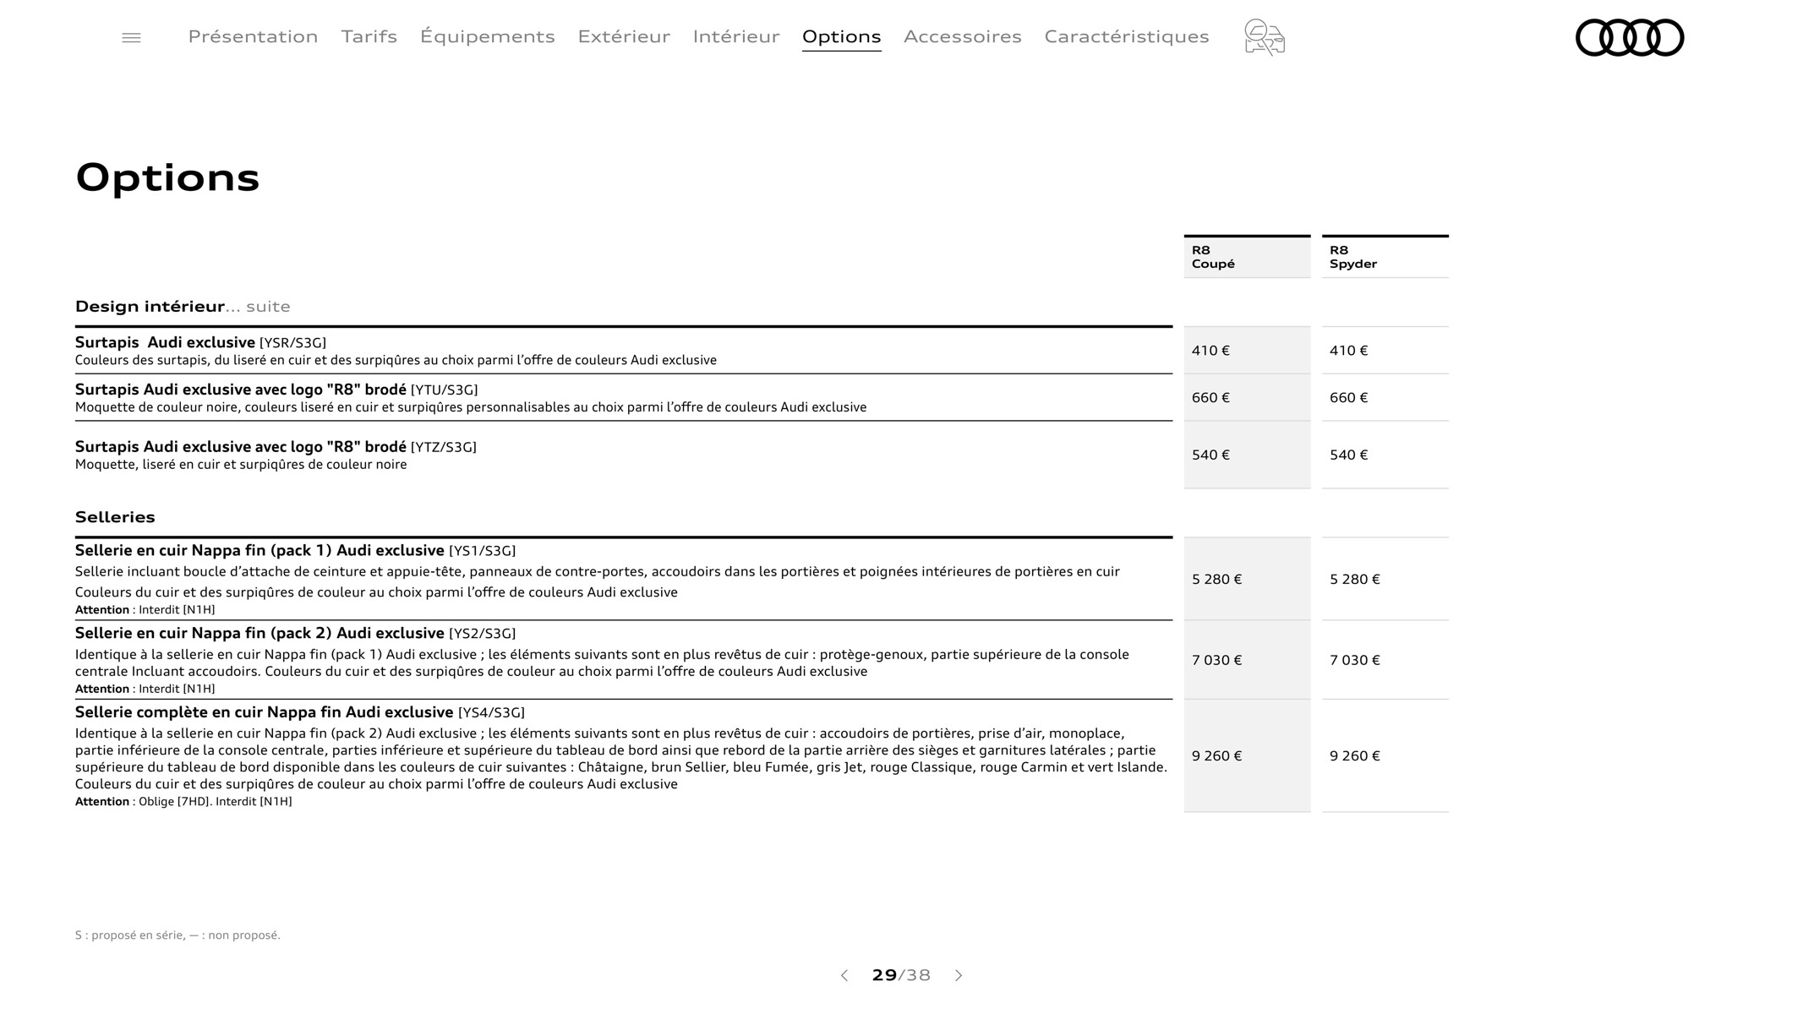Open the Présentation tab
The image size is (1803, 1014).
[253, 36]
